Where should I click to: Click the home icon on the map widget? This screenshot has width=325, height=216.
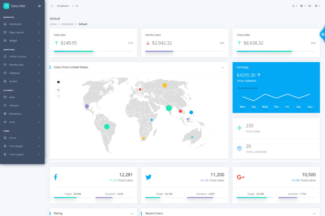pyautogui.click(x=58, y=82)
